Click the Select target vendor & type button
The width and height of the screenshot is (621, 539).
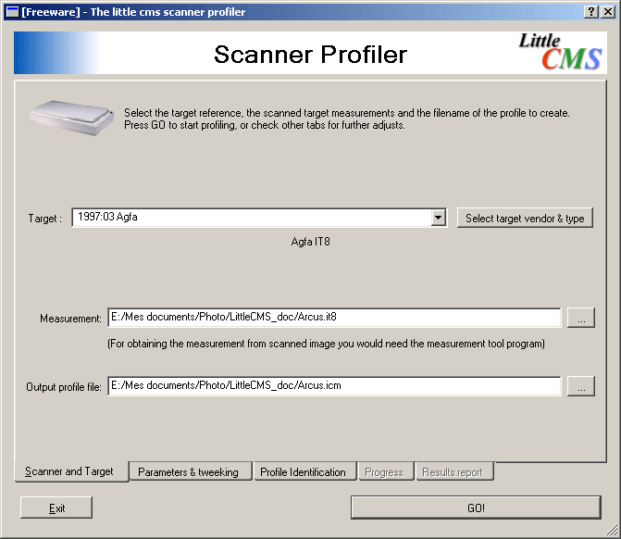[525, 218]
